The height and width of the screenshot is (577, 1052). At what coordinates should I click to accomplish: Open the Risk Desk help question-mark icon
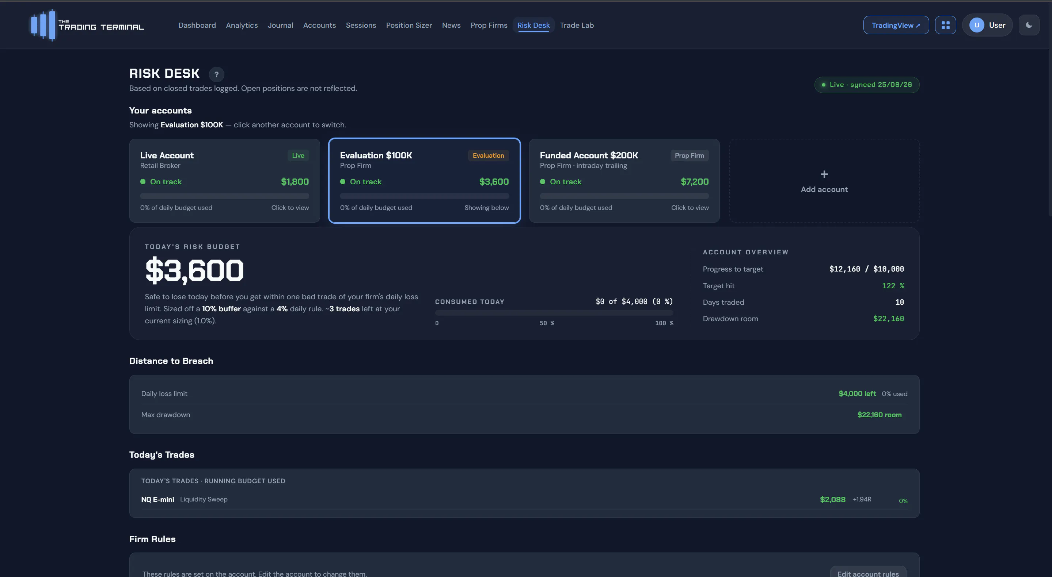pos(216,74)
